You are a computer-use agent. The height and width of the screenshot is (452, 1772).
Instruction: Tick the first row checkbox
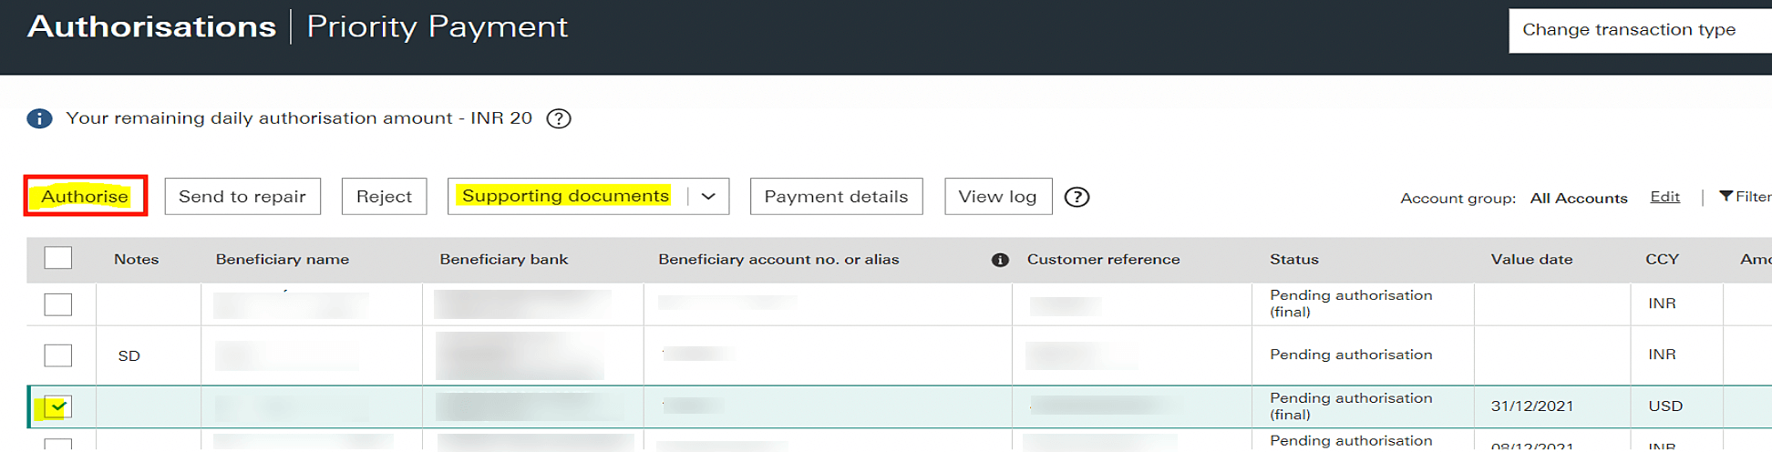pyautogui.click(x=58, y=304)
